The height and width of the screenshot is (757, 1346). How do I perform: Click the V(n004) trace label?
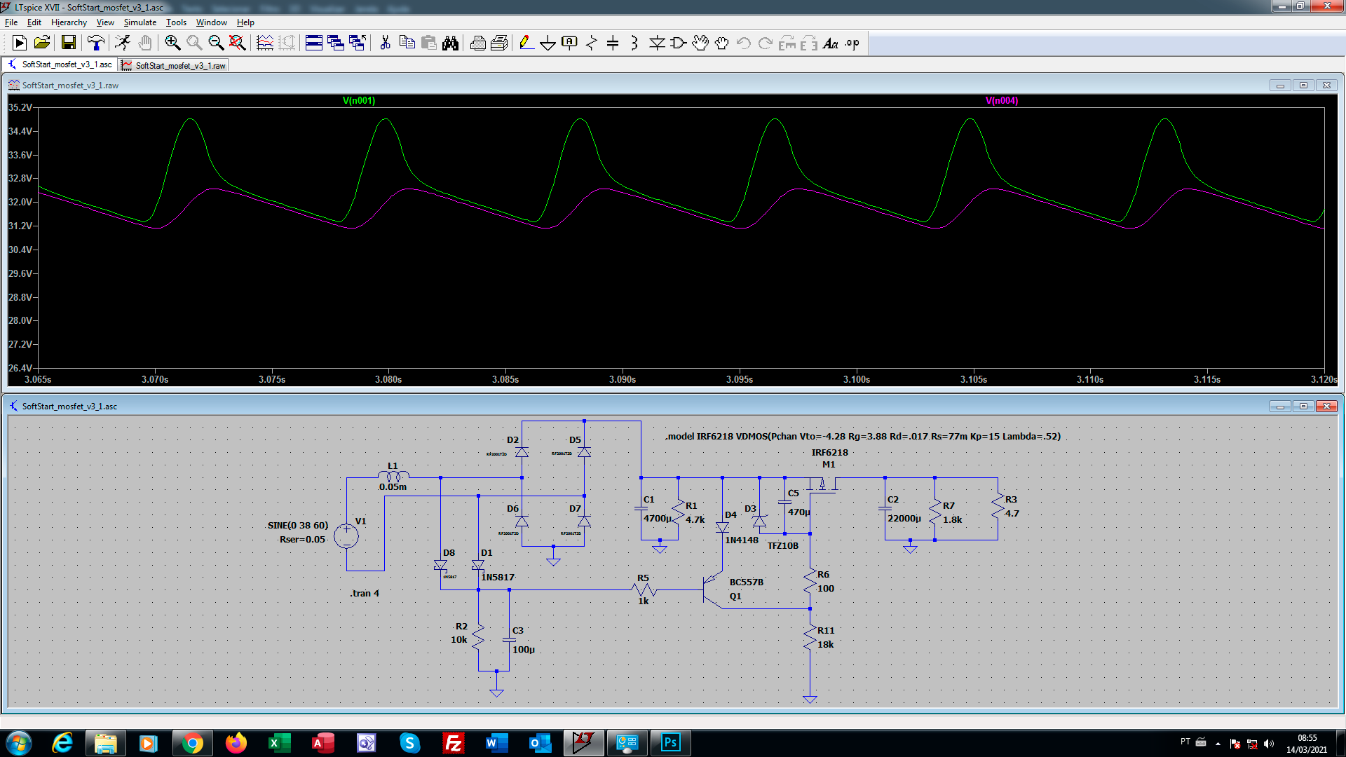[x=1002, y=100]
